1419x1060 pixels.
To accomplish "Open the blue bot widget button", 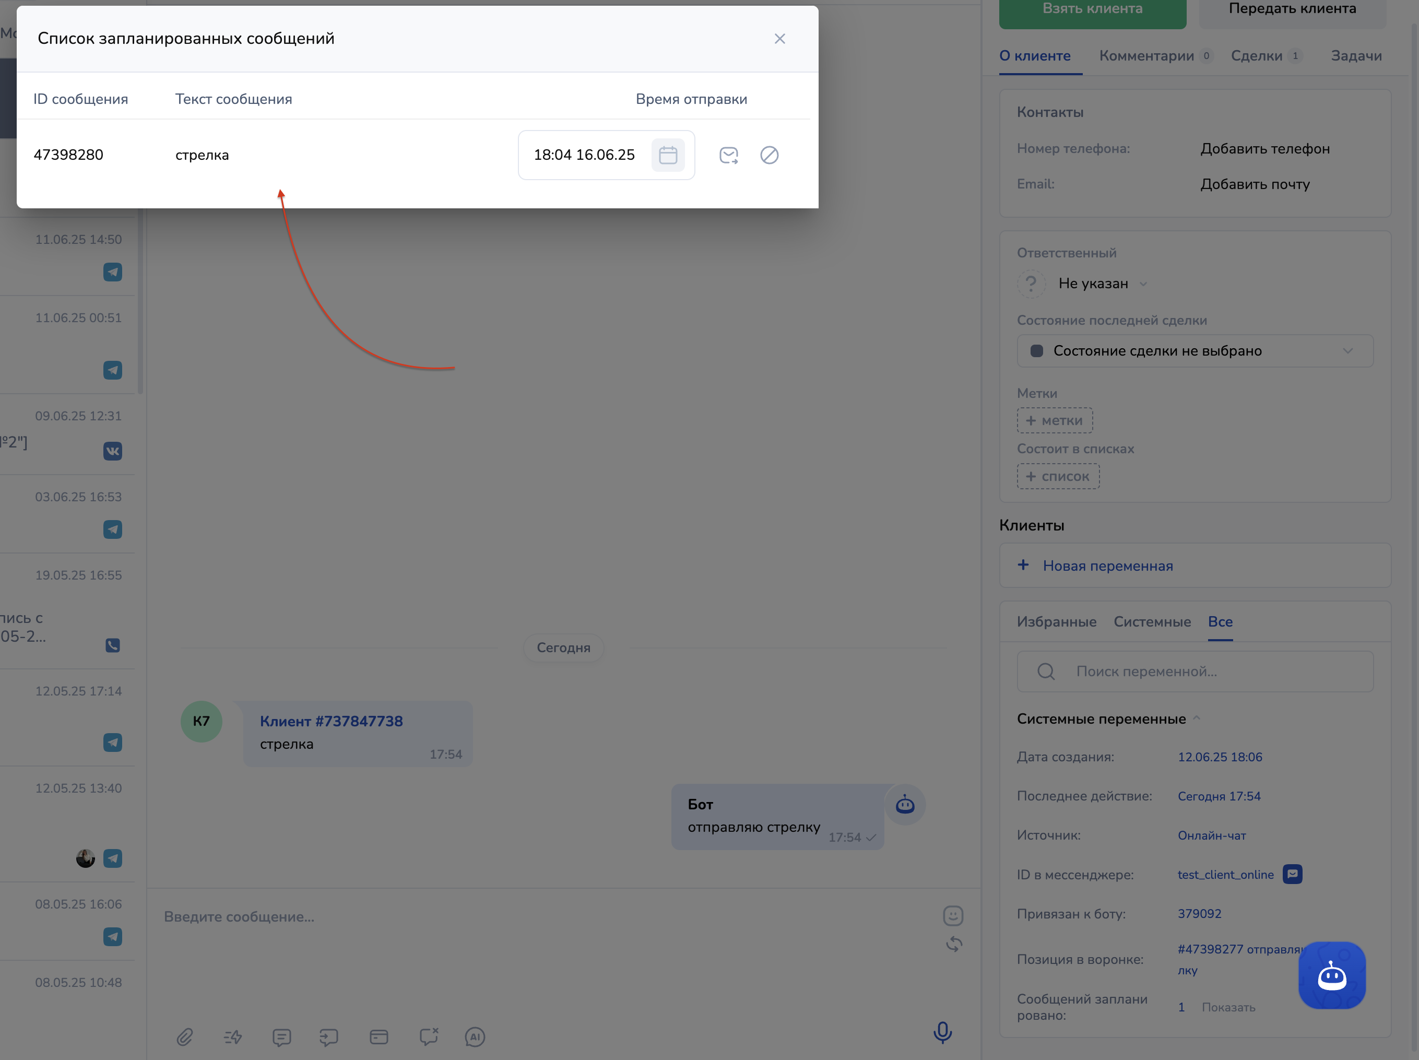I will (1332, 975).
